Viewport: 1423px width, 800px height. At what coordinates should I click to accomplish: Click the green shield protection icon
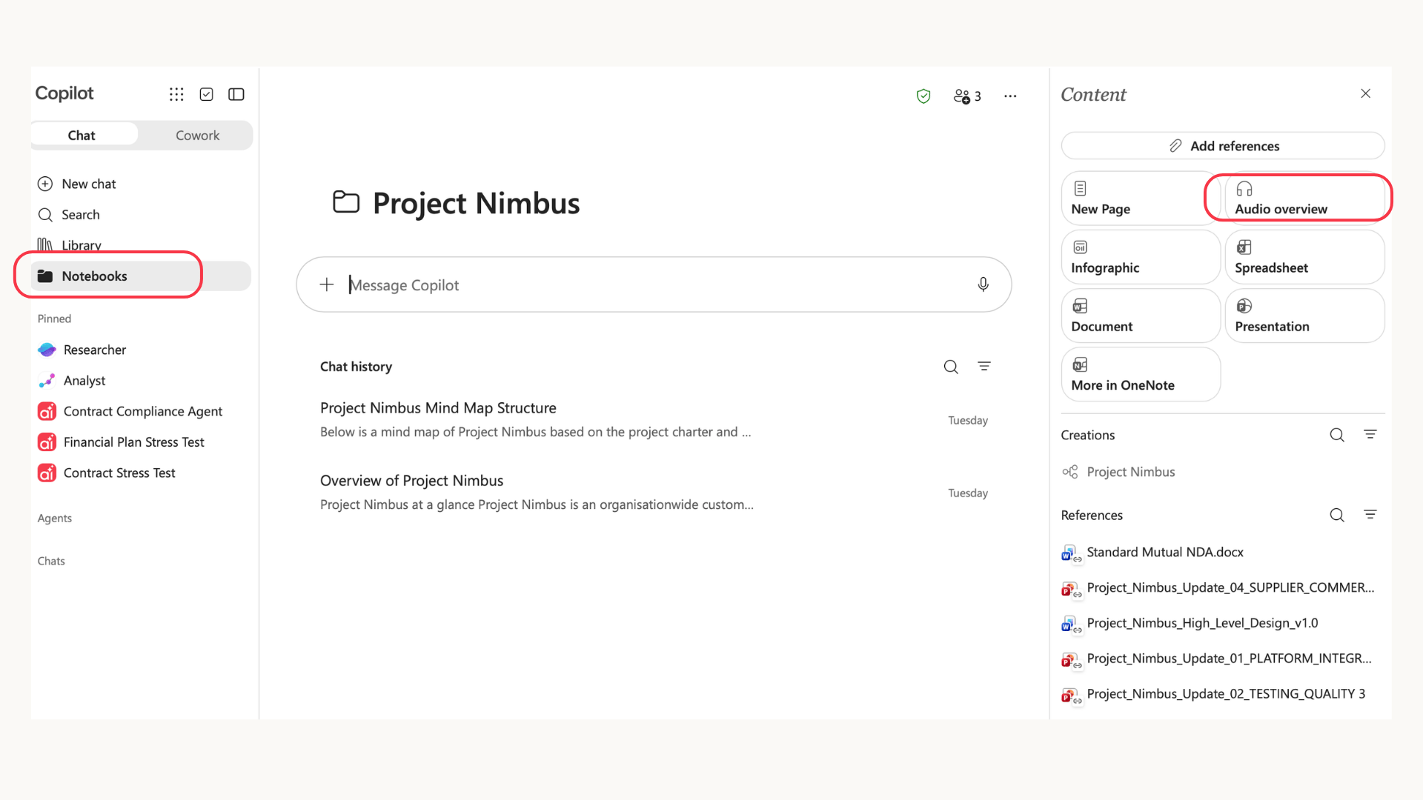tap(923, 96)
